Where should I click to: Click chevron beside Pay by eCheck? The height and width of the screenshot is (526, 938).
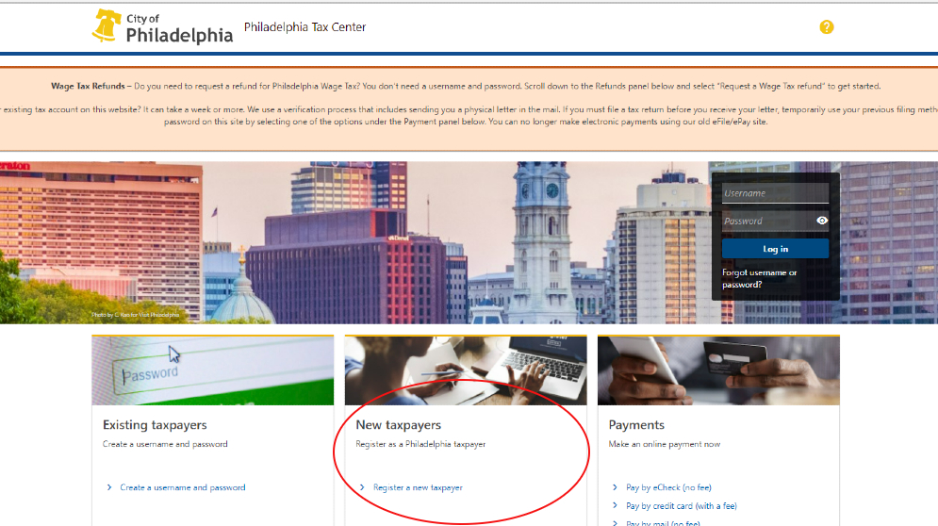point(615,487)
